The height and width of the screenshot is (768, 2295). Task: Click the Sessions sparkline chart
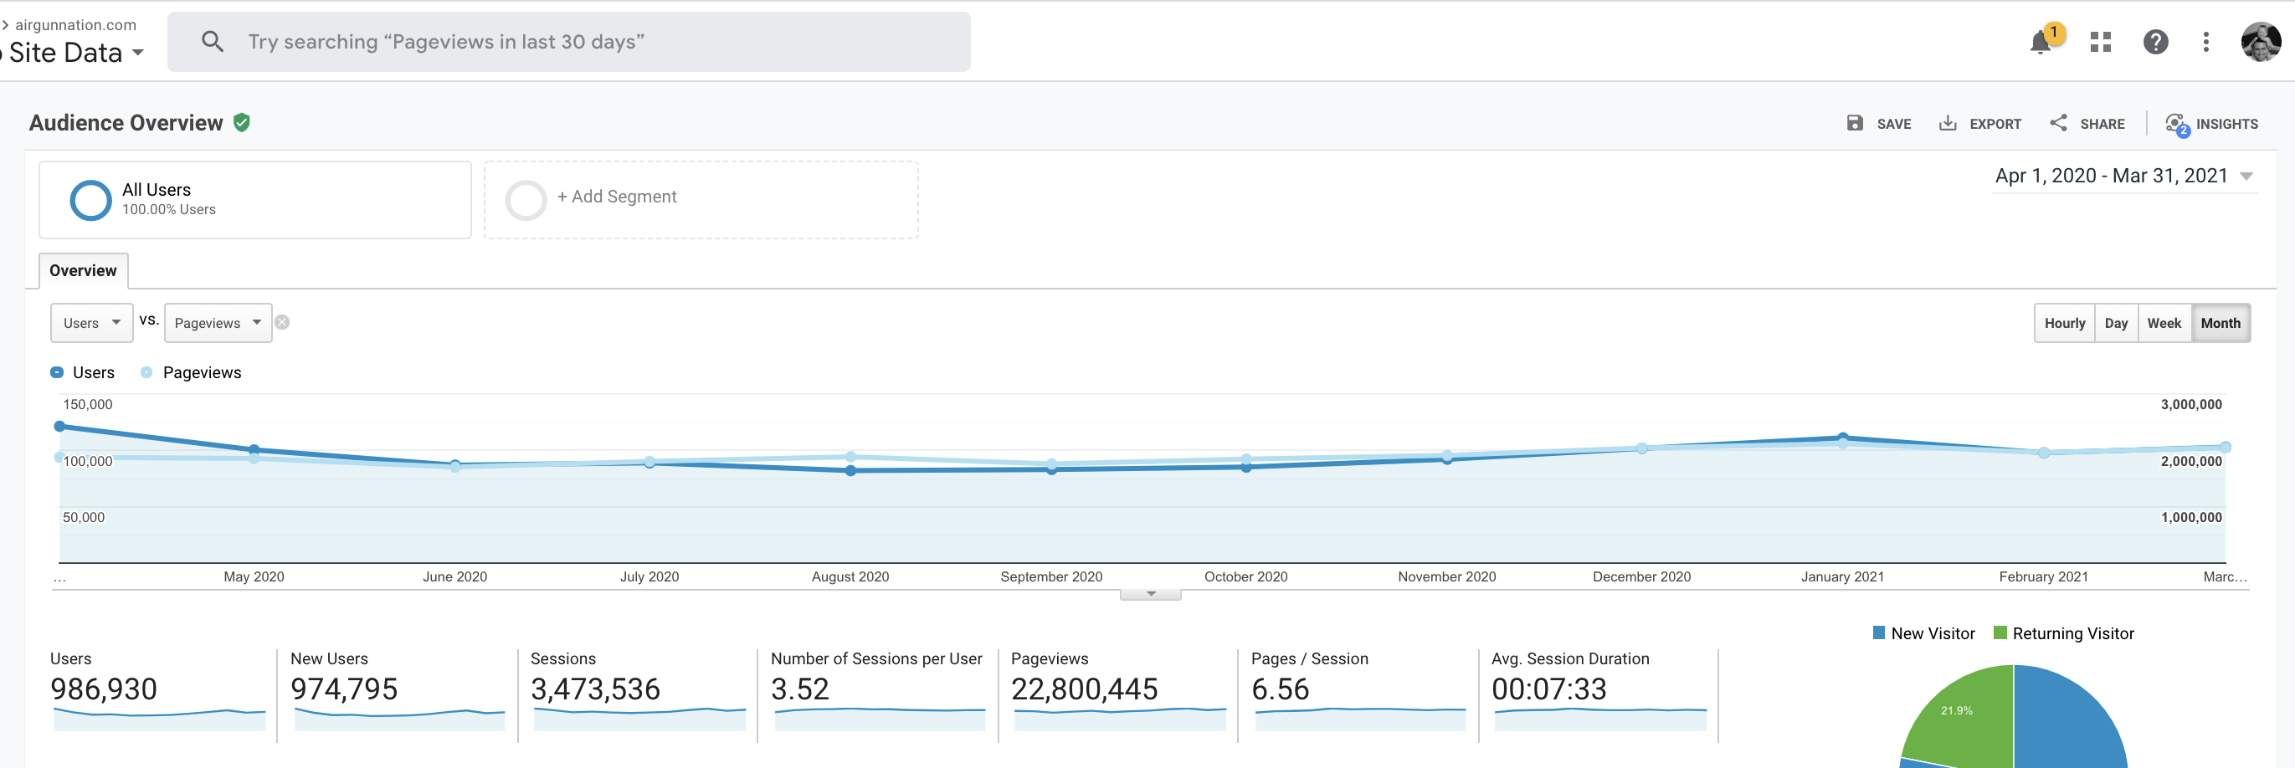point(639,719)
